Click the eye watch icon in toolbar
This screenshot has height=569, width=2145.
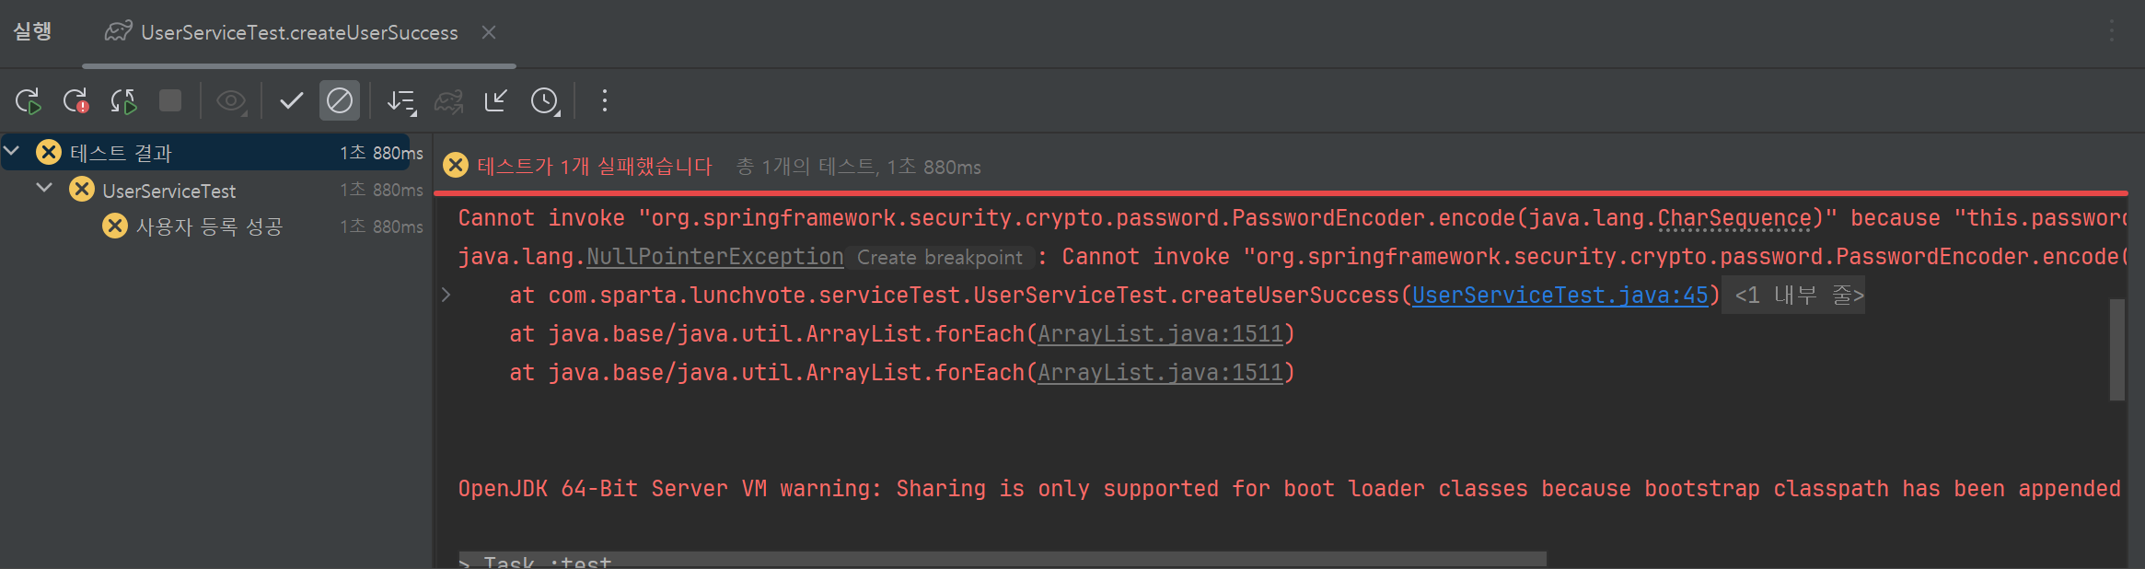231,100
